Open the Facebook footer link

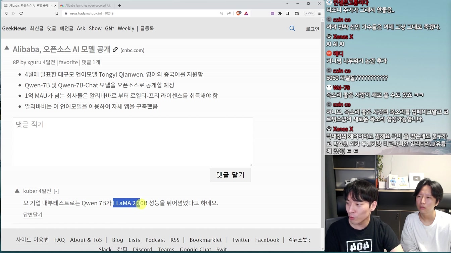pos(267,240)
